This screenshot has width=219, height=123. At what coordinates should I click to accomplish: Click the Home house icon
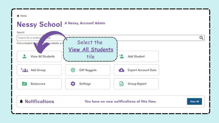(x=18, y=16)
